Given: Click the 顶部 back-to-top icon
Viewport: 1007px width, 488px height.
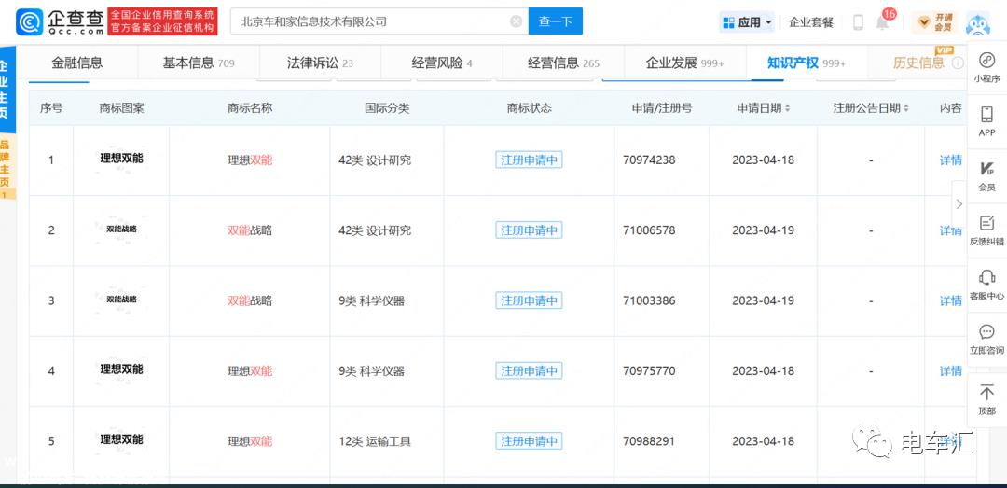Looking at the screenshot, I should coord(986,398).
